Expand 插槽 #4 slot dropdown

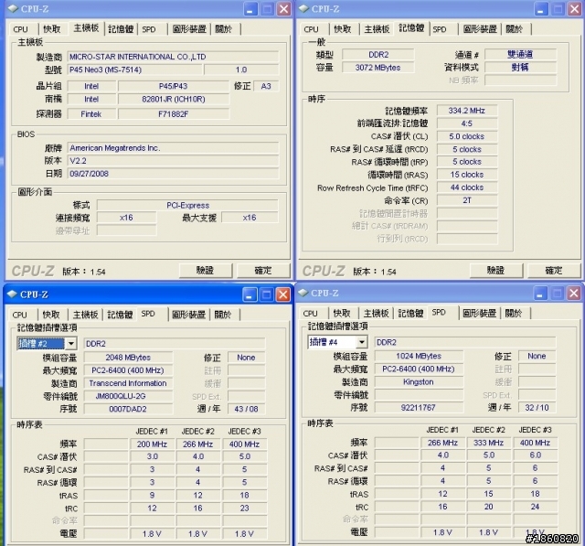(362, 342)
